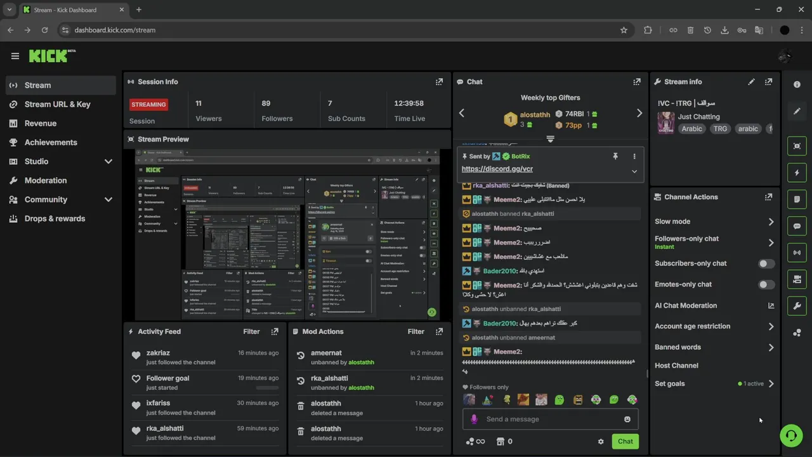Click the TRG stream tag
This screenshot has height=457, width=812.
point(720,128)
